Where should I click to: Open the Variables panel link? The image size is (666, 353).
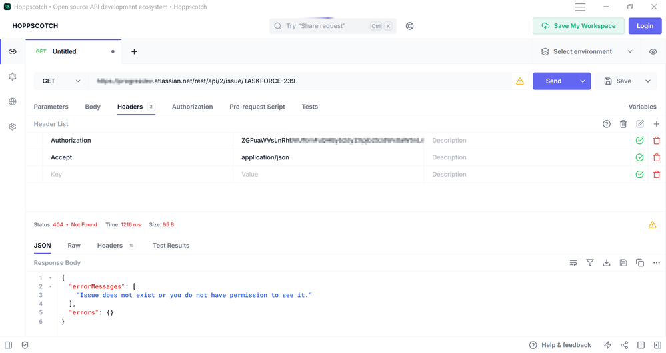(642, 107)
